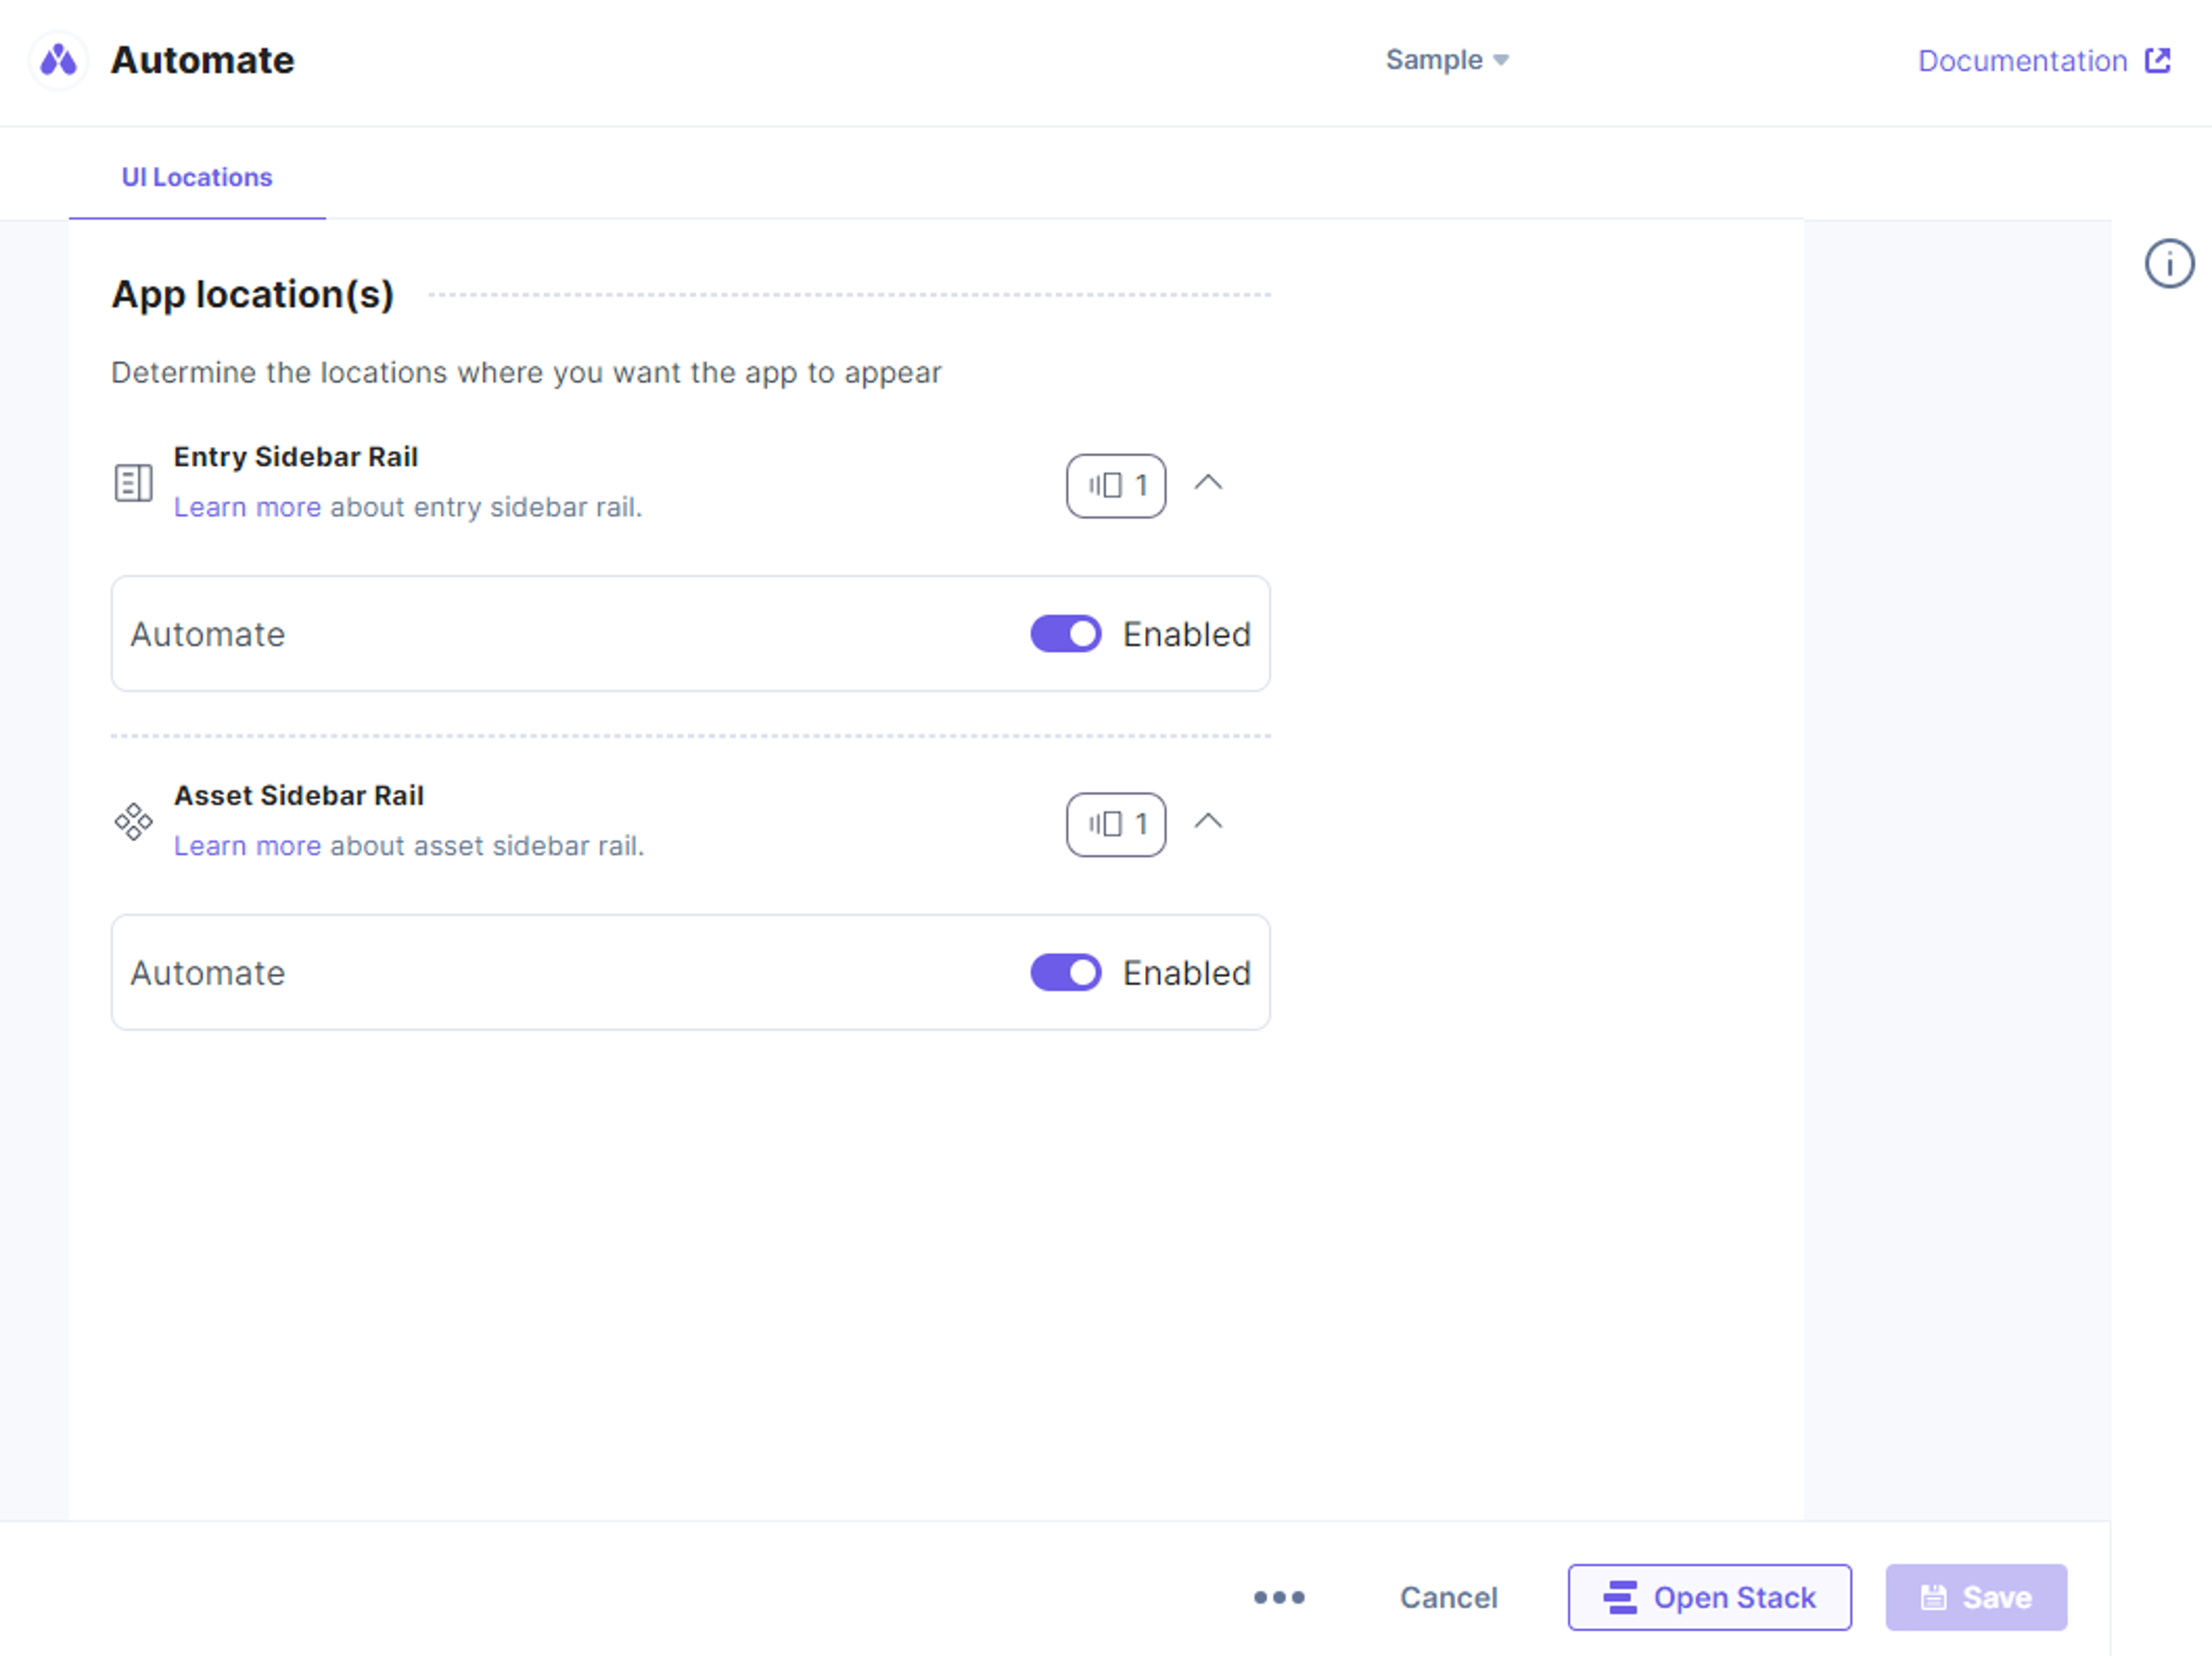2212x1656 pixels.
Task: Disable Automate toggle under Asset Sidebar Rail
Action: click(x=1066, y=973)
